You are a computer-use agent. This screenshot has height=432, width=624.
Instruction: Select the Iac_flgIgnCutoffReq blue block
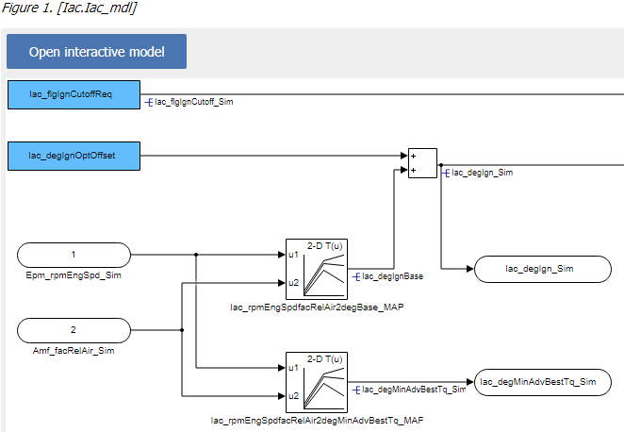74,95
